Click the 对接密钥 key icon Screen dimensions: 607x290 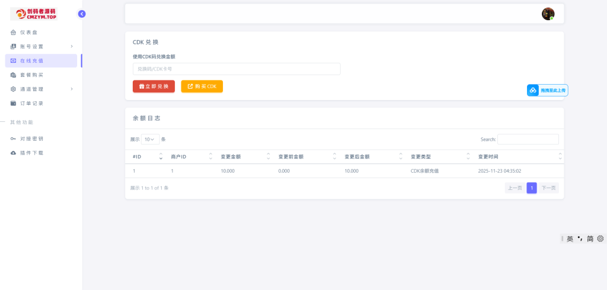[x=14, y=139]
